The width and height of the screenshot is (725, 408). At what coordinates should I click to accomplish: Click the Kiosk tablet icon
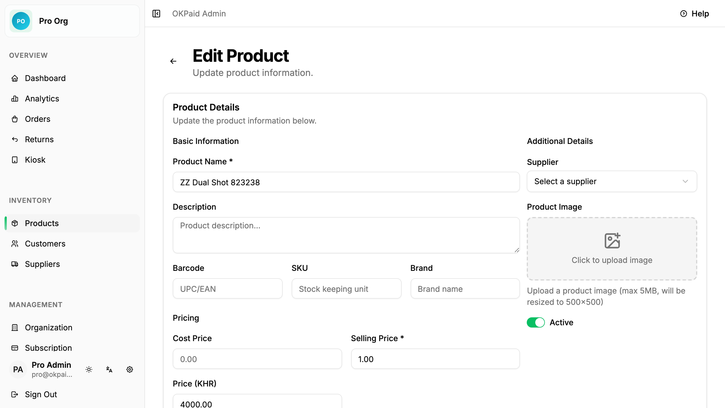15,160
